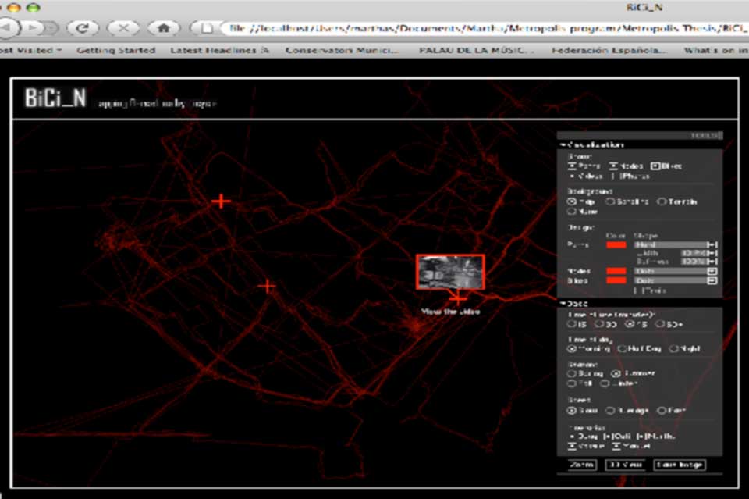Click the View the video link
The width and height of the screenshot is (749, 499).
pos(450,312)
